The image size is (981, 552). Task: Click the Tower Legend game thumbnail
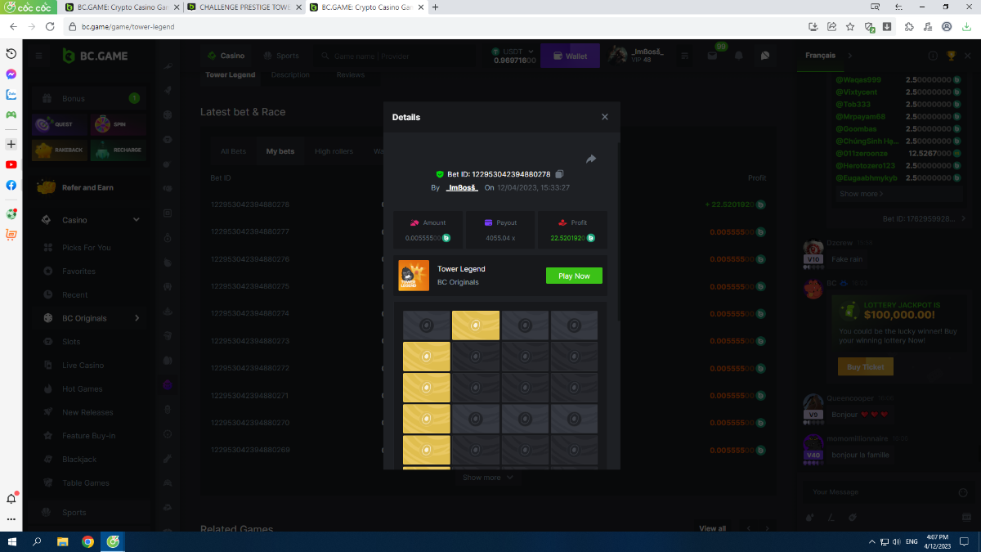[414, 276]
